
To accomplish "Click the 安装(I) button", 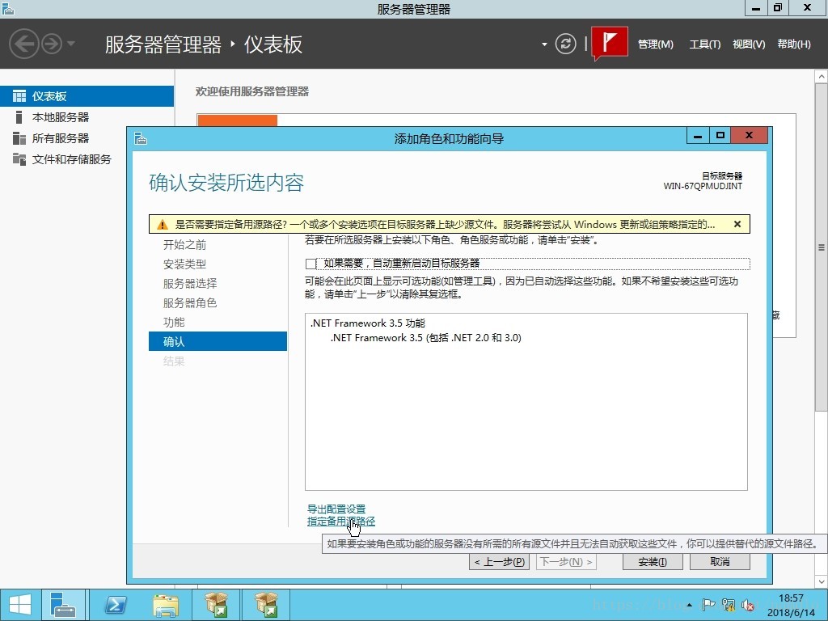I will tap(653, 562).
